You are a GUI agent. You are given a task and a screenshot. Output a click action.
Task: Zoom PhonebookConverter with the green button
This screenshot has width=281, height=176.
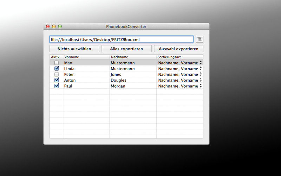(x=60, y=26)
